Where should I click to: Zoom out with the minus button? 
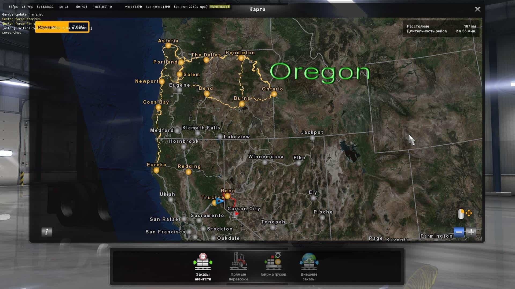click(x=459, y=232)
